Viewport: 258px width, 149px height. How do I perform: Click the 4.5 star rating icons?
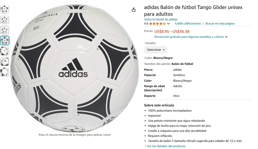pos(157,24)
